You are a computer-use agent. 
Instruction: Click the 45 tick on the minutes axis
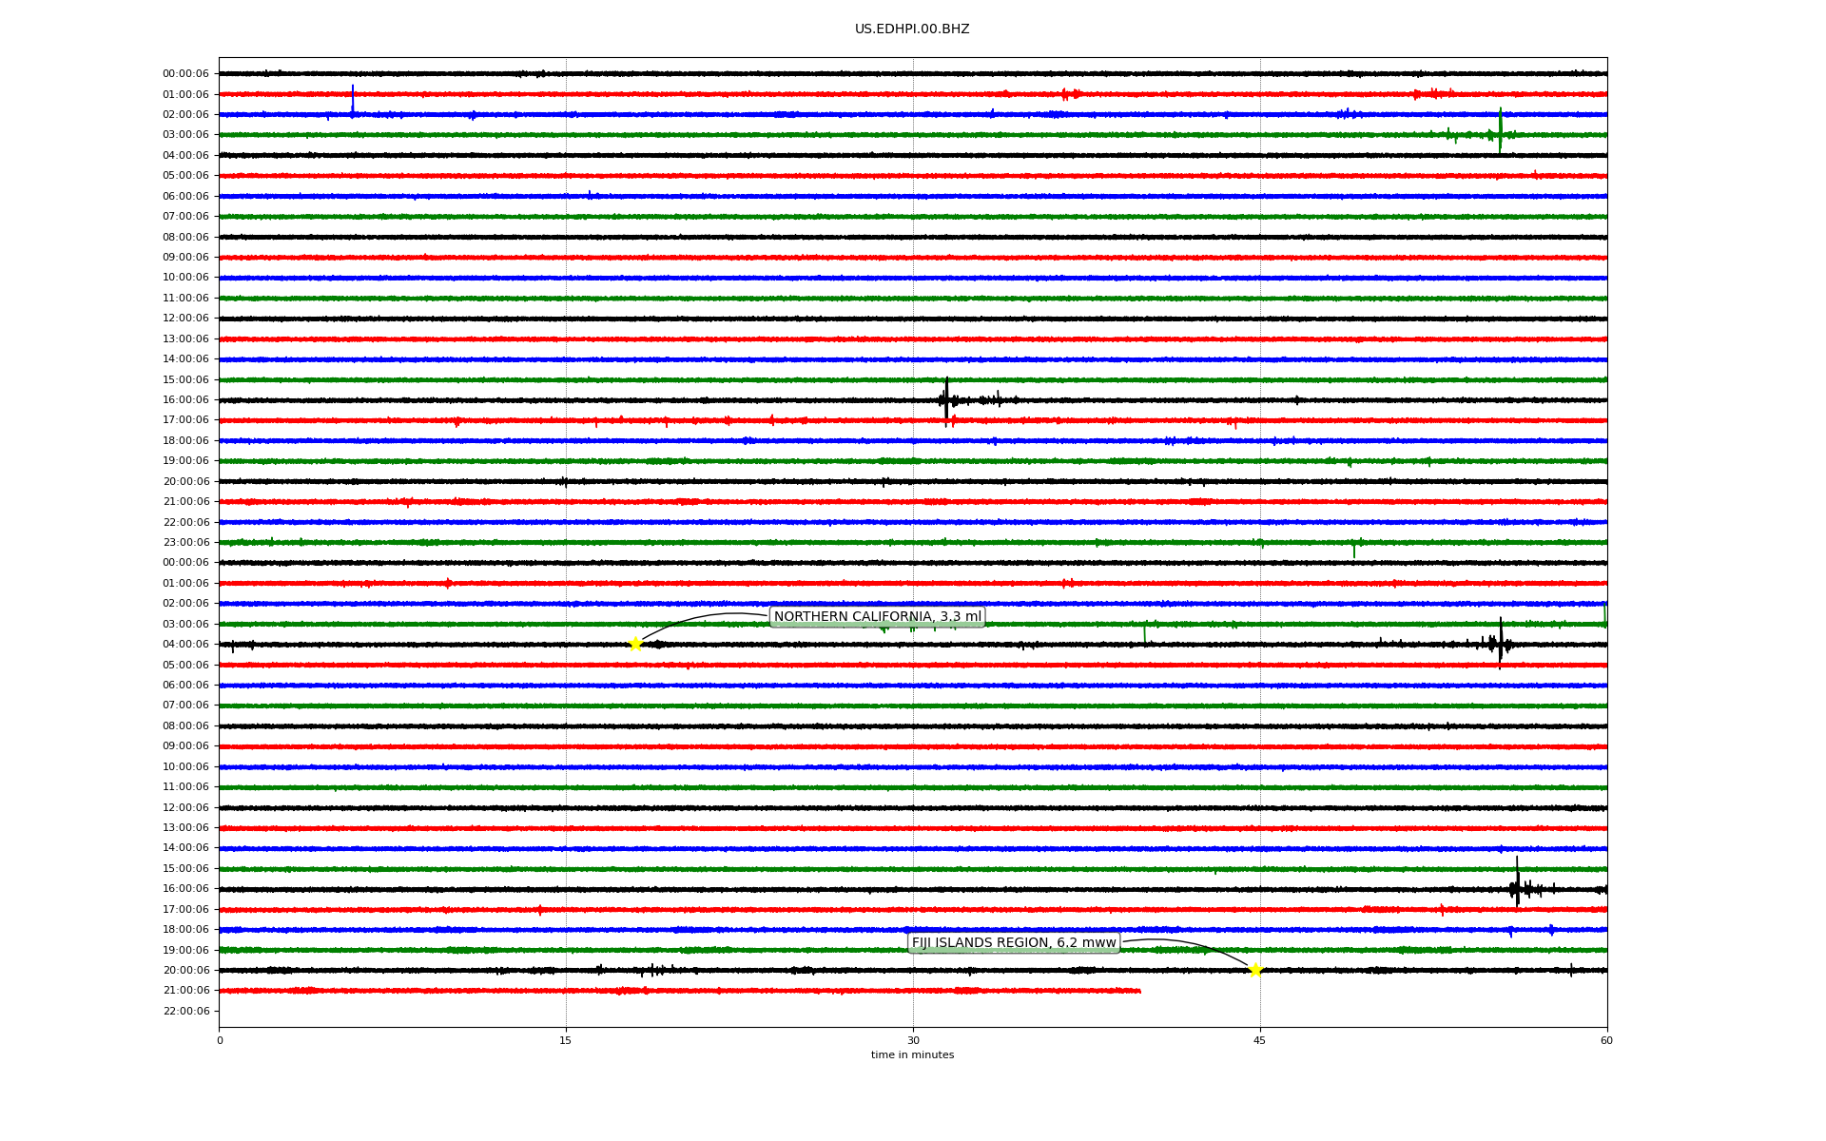[1260, 1040]
